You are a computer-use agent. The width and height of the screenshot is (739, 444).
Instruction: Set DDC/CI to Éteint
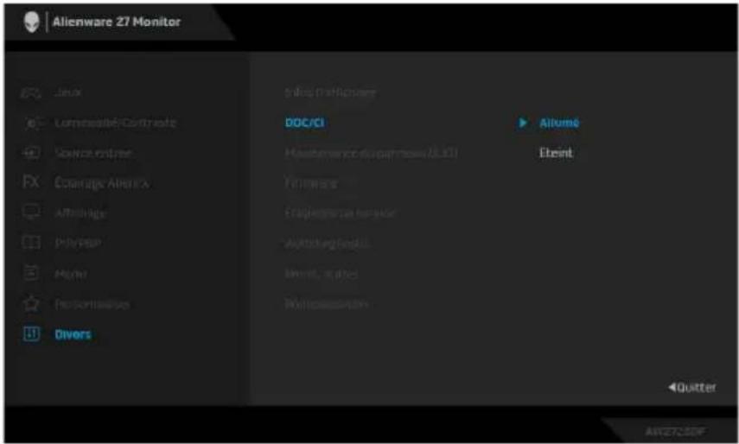pos(556,153)
